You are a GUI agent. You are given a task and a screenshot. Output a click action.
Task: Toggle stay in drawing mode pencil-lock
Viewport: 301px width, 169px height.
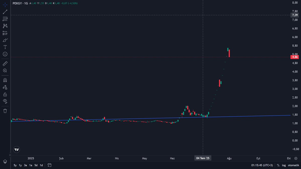pos(5,87)
